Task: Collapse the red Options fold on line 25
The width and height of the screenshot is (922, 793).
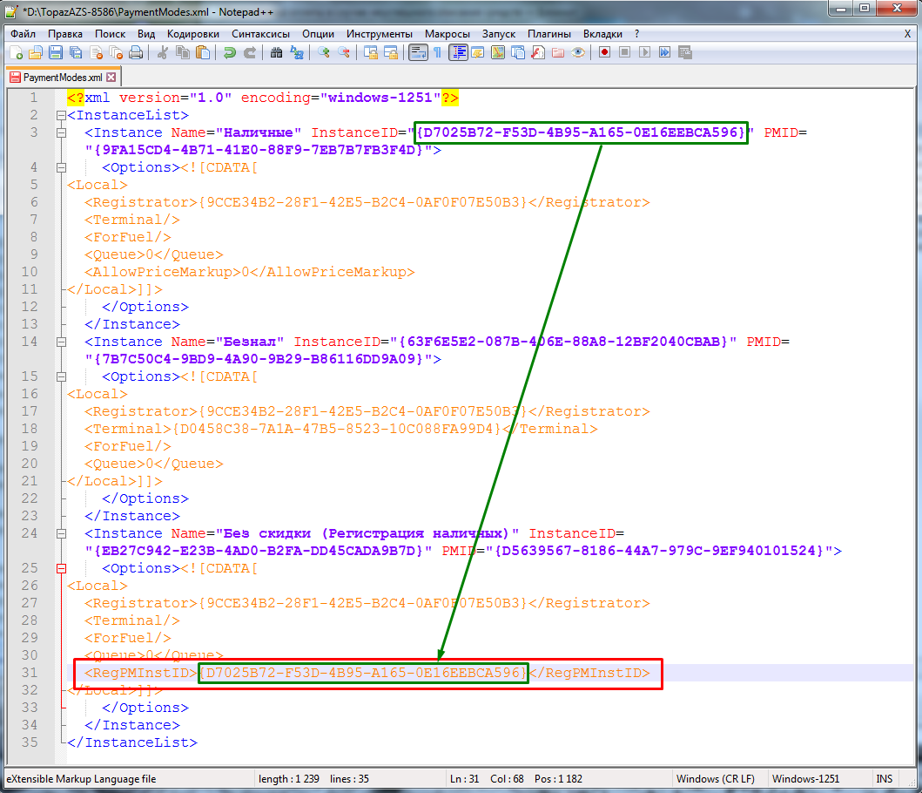Action: (x=61, y=569)
